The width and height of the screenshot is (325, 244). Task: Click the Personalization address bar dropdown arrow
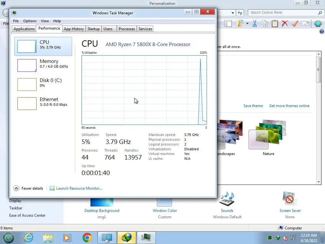233,13
